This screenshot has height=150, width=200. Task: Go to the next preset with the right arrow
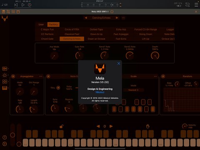click(x=117, y=18)
